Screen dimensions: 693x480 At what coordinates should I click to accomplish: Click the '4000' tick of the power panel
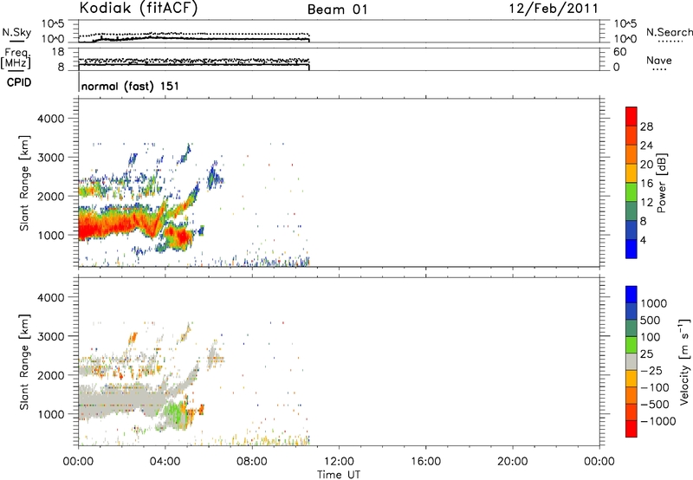[x=51, y=119]
